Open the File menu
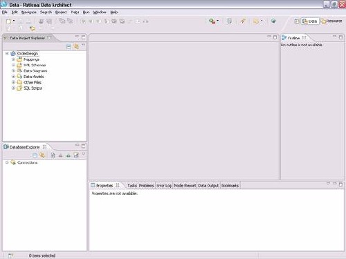The width and height of the screenshot is (346, 259). tap(5, 12)
